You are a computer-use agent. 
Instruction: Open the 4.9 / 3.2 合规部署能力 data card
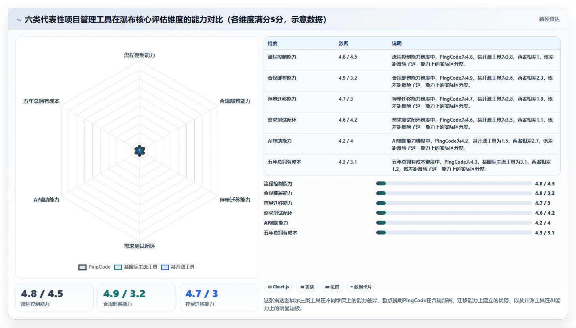(137, 297)
